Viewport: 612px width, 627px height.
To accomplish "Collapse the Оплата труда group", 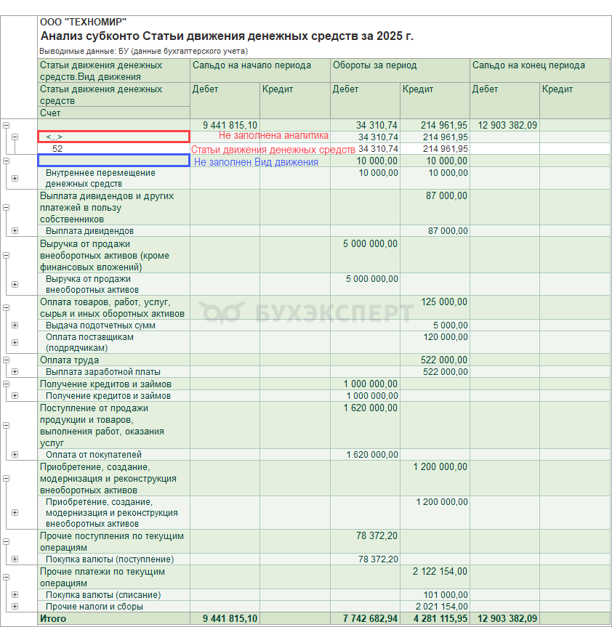I will click(x=7, y=360).
